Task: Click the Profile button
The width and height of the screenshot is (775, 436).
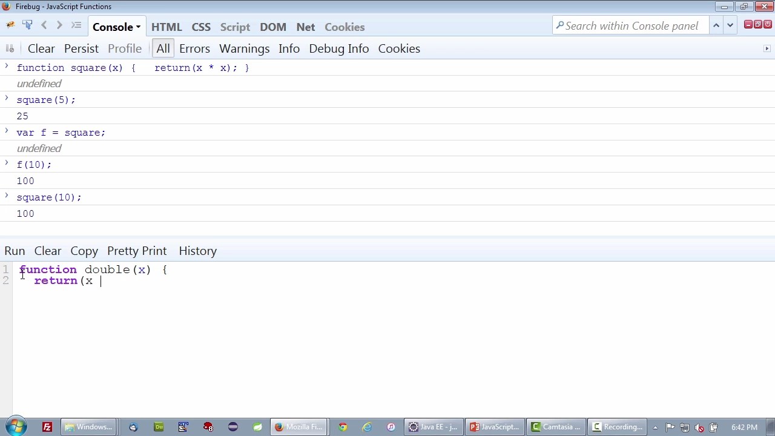Action: pos(125,48)
